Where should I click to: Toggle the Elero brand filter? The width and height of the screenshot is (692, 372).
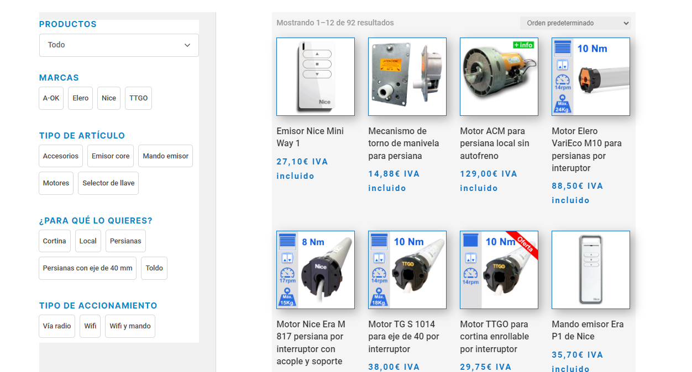coord(80,98)
